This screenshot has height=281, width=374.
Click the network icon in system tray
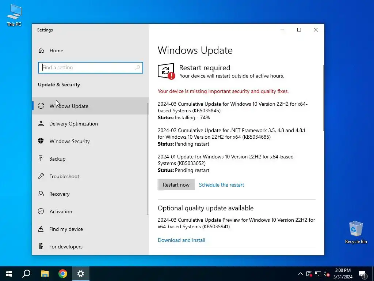(318, 274)
